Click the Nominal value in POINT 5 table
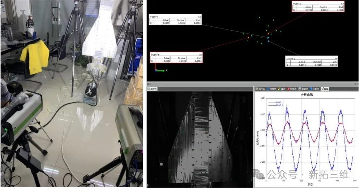 (x=182, y=61)
